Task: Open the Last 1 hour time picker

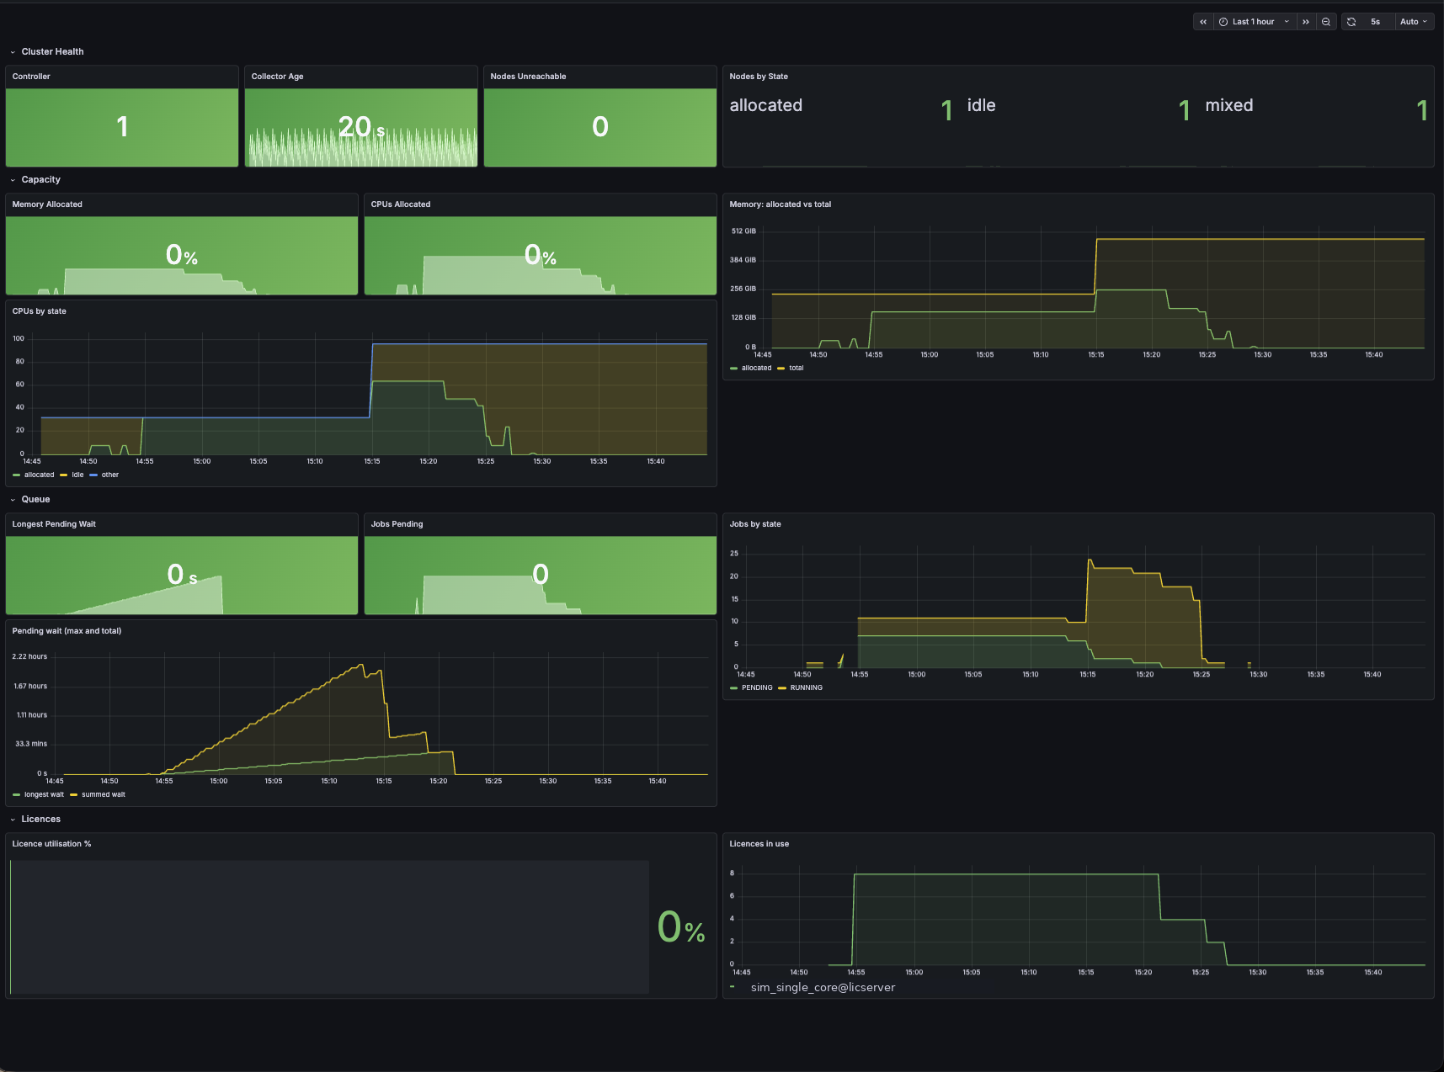Action: [x=1255, y=22]
